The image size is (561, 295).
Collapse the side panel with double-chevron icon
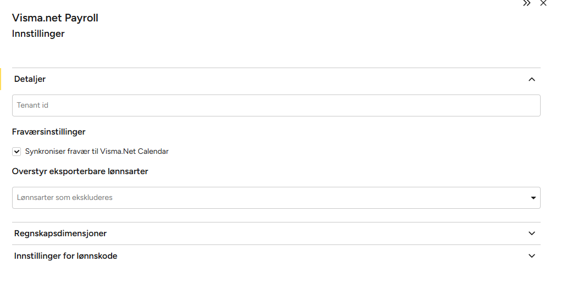526,3
